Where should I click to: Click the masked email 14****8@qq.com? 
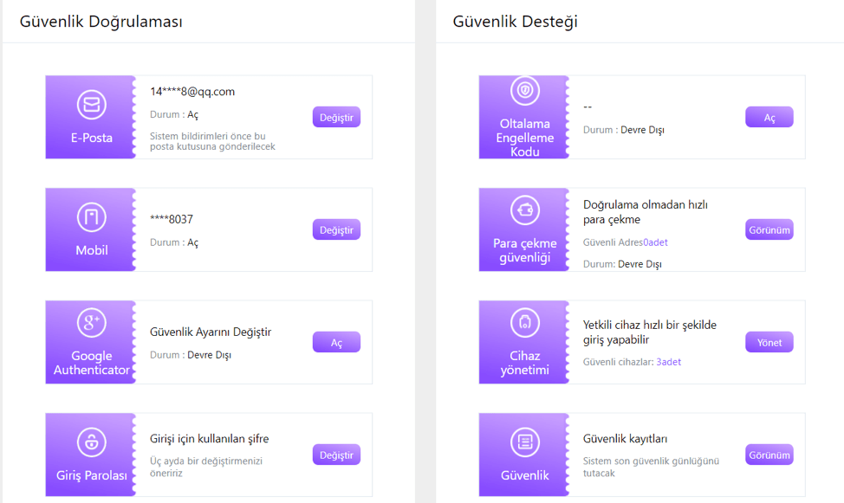pos(192,92)
